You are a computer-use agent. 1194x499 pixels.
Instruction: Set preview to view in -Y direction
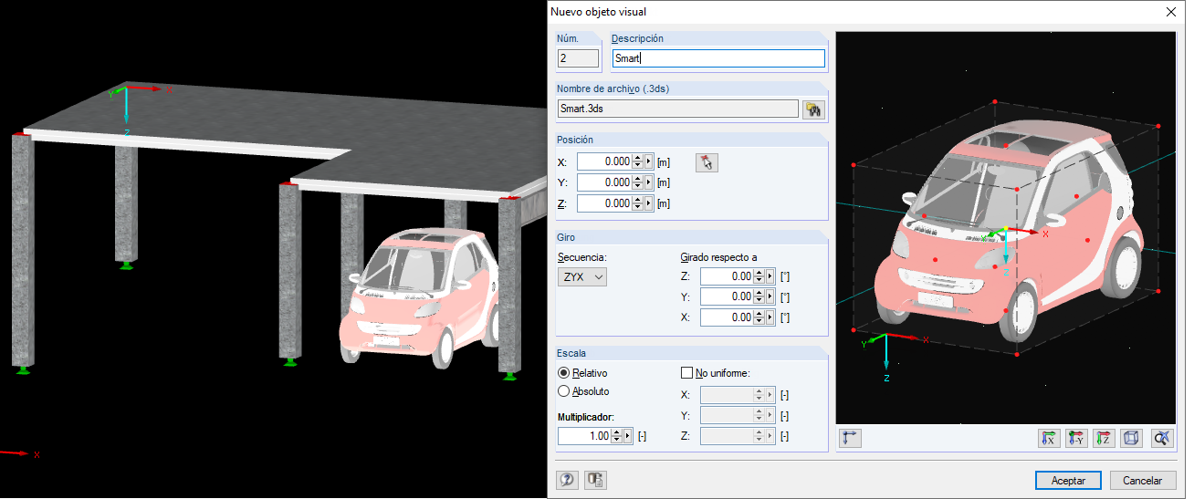(1077, 438)
